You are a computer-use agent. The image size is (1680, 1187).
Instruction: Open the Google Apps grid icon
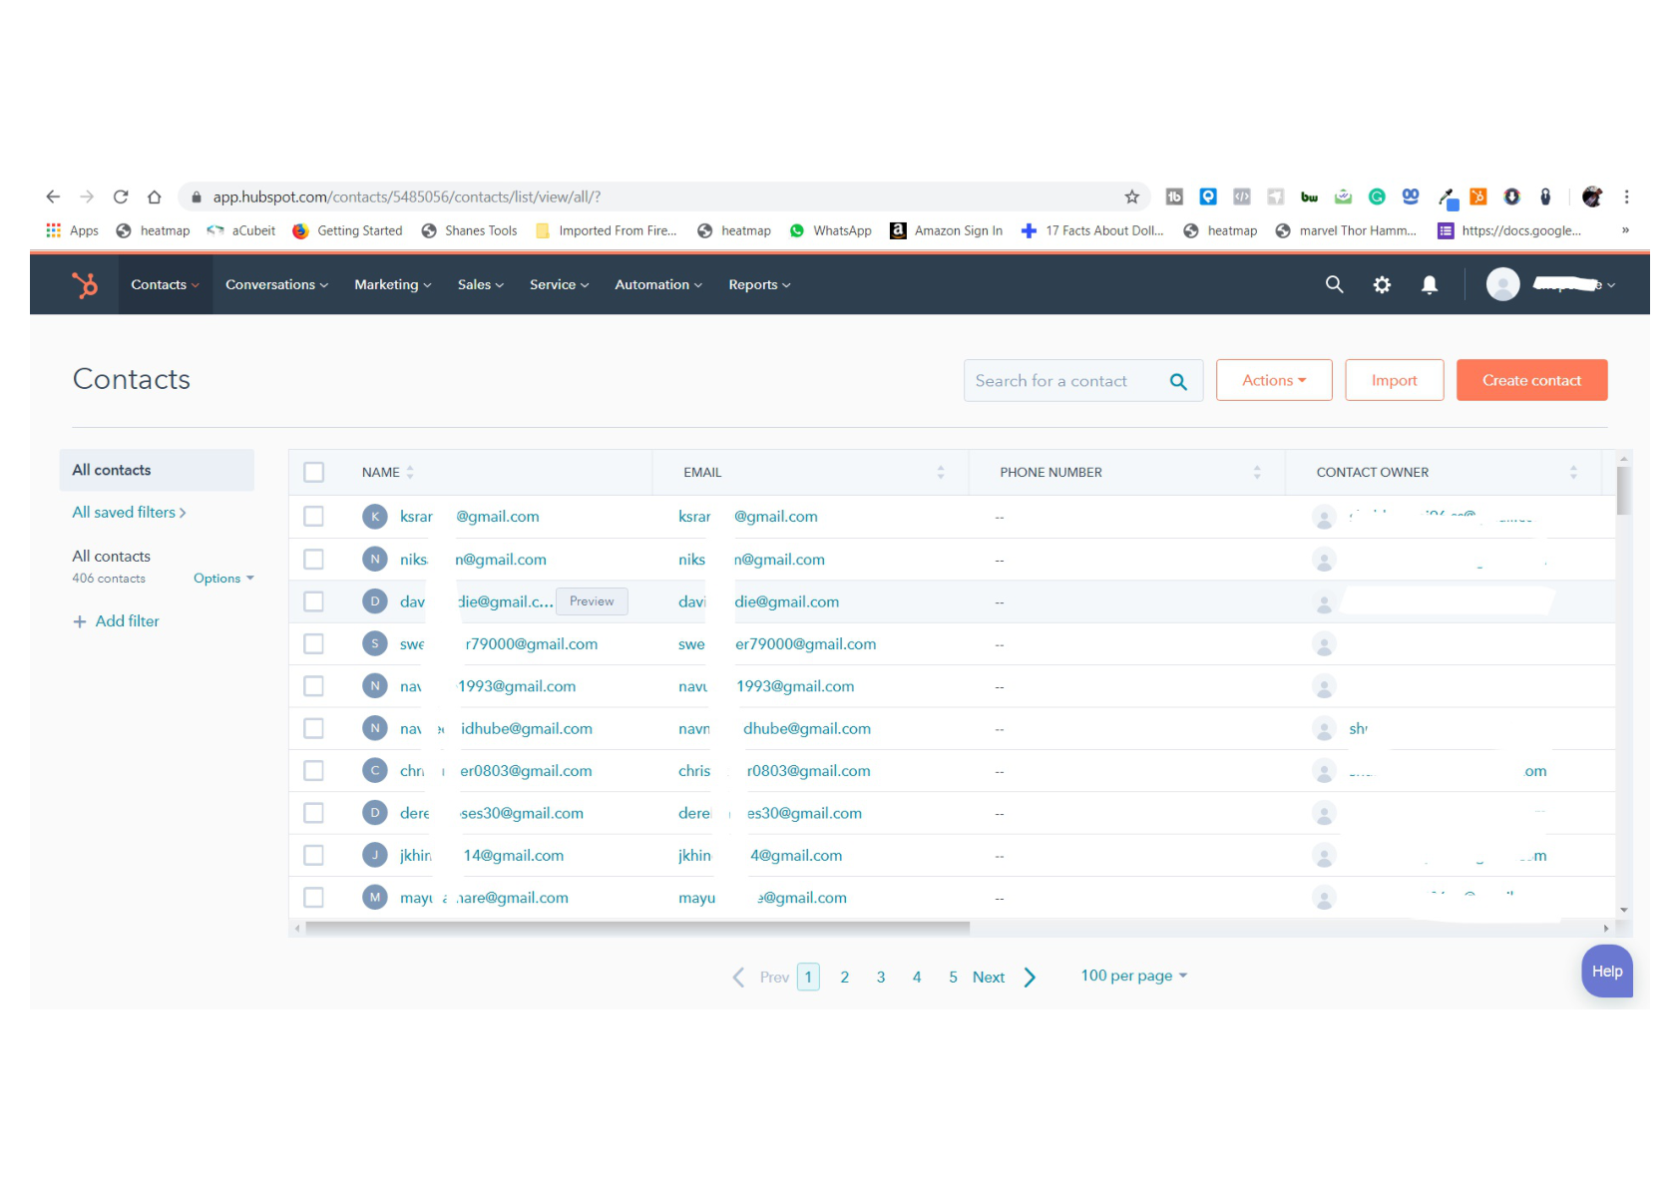[x=53, y=230]
